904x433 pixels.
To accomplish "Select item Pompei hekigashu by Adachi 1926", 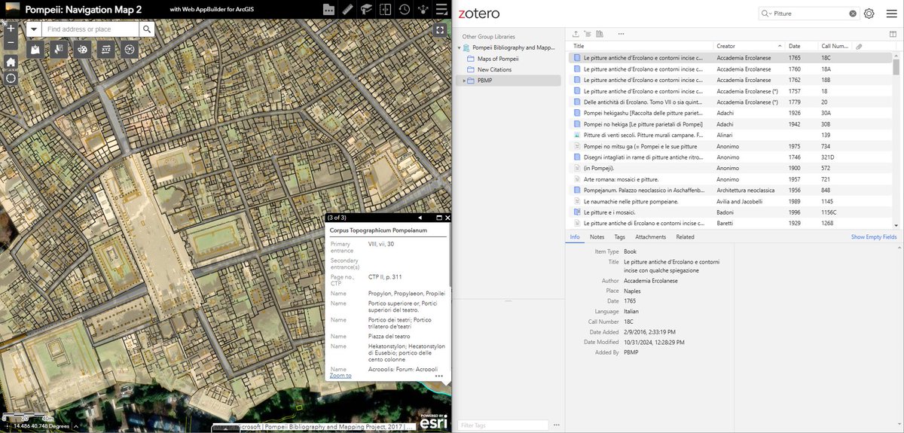I will pyautogui.click(x=731, y=113).
